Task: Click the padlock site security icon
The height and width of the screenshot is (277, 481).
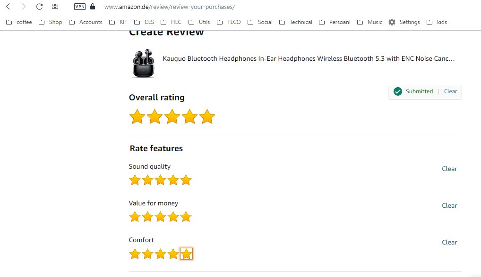Action: click(93, 7)
